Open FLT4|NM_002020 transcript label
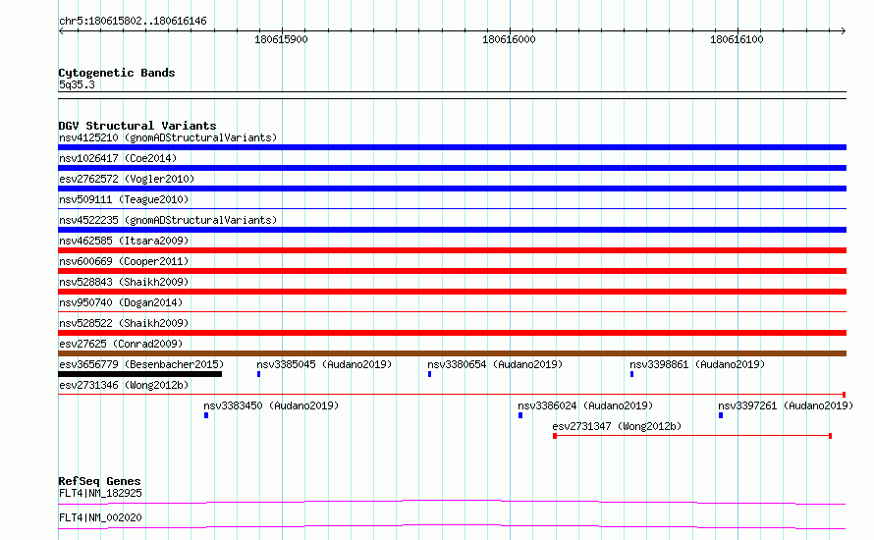874x540 pixels. [100, 517]
